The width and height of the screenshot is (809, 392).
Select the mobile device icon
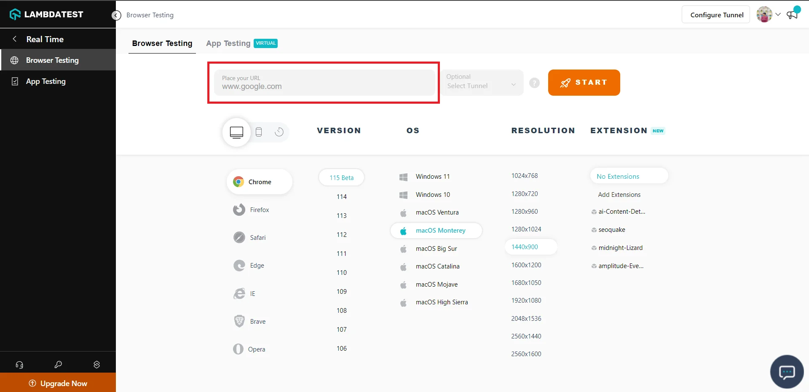(x=259, y=132)
